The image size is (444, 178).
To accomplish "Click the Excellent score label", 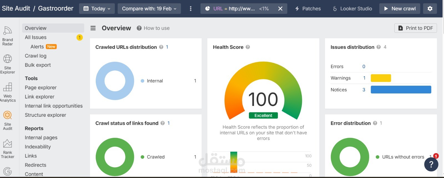I will click(263, 116).
